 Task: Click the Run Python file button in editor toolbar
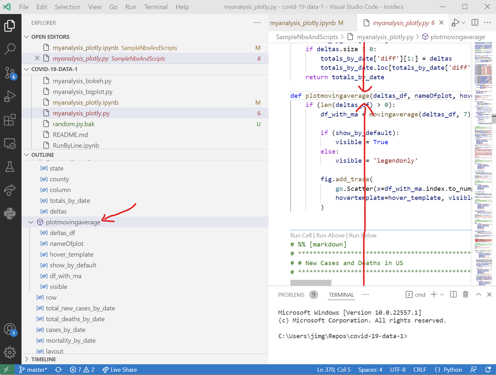pos(455,22)
